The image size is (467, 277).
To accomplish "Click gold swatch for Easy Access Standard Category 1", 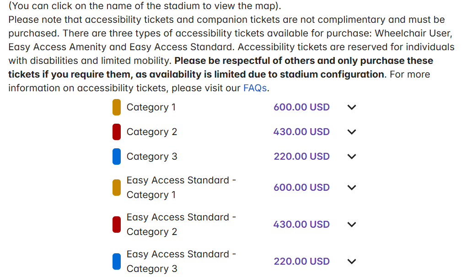I will coord(117,188).
